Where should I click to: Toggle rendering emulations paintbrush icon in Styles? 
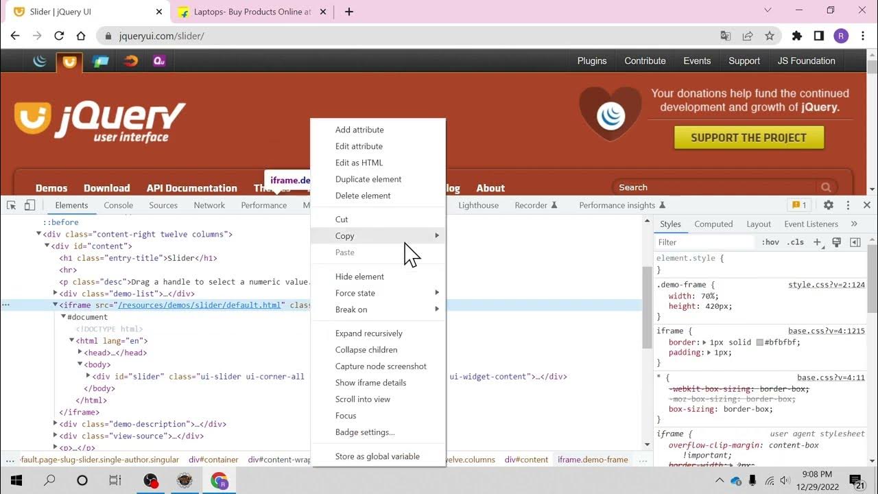click(836, 242)
